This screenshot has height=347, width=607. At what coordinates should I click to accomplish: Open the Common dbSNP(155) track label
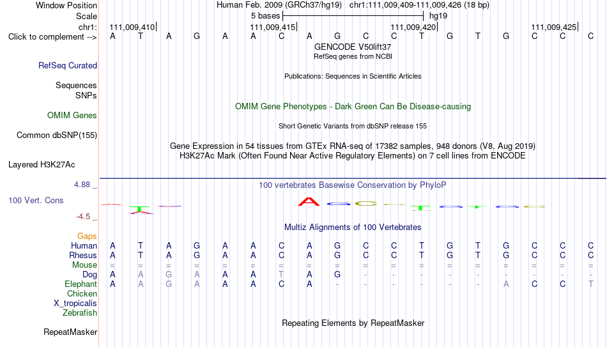(56, 135)
